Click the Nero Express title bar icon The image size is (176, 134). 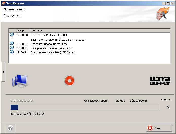(3, 3)
